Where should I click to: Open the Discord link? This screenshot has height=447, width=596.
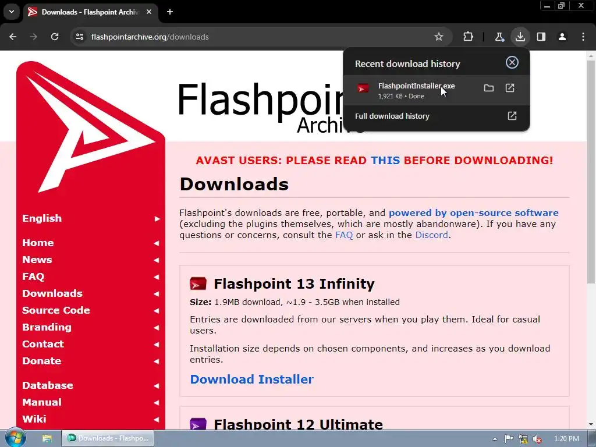click(431, 235)
